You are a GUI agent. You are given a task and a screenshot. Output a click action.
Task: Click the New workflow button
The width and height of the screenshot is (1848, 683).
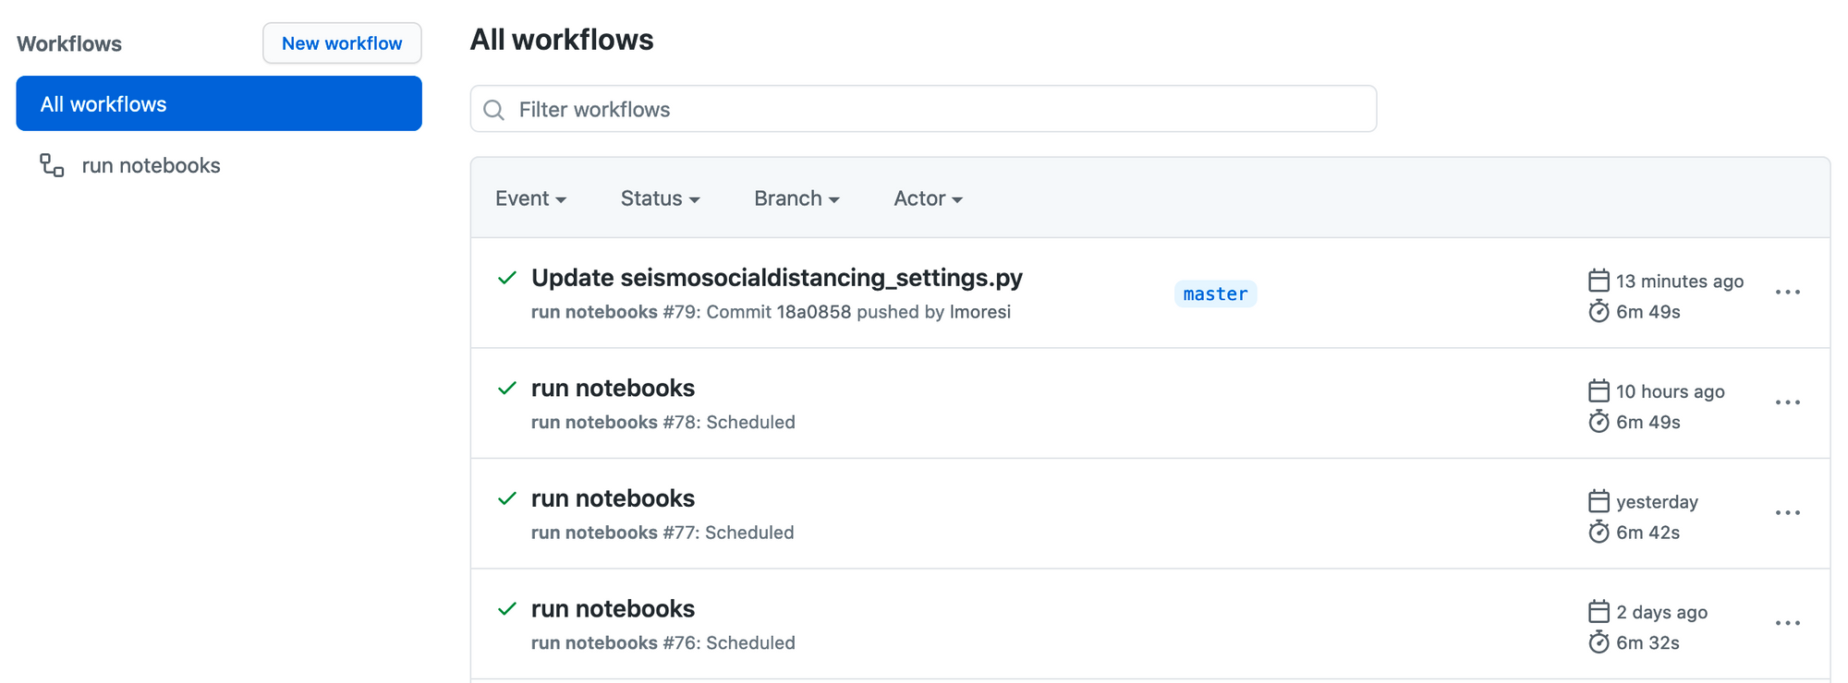tap(342, 43)
